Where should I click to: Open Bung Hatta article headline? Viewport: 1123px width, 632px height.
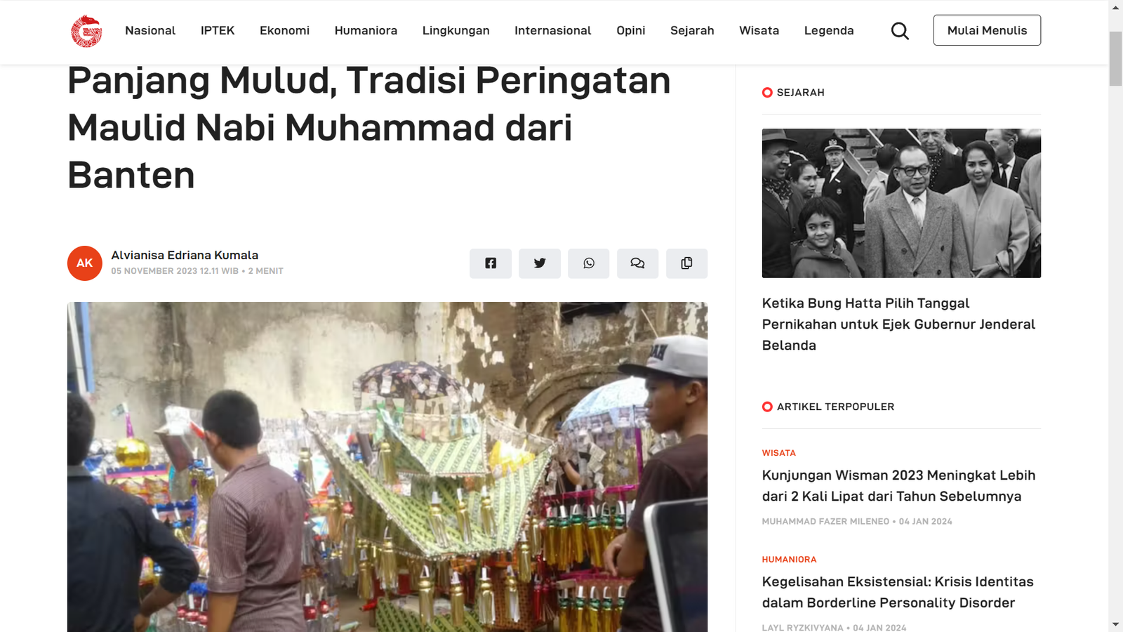tap(898, 324)
